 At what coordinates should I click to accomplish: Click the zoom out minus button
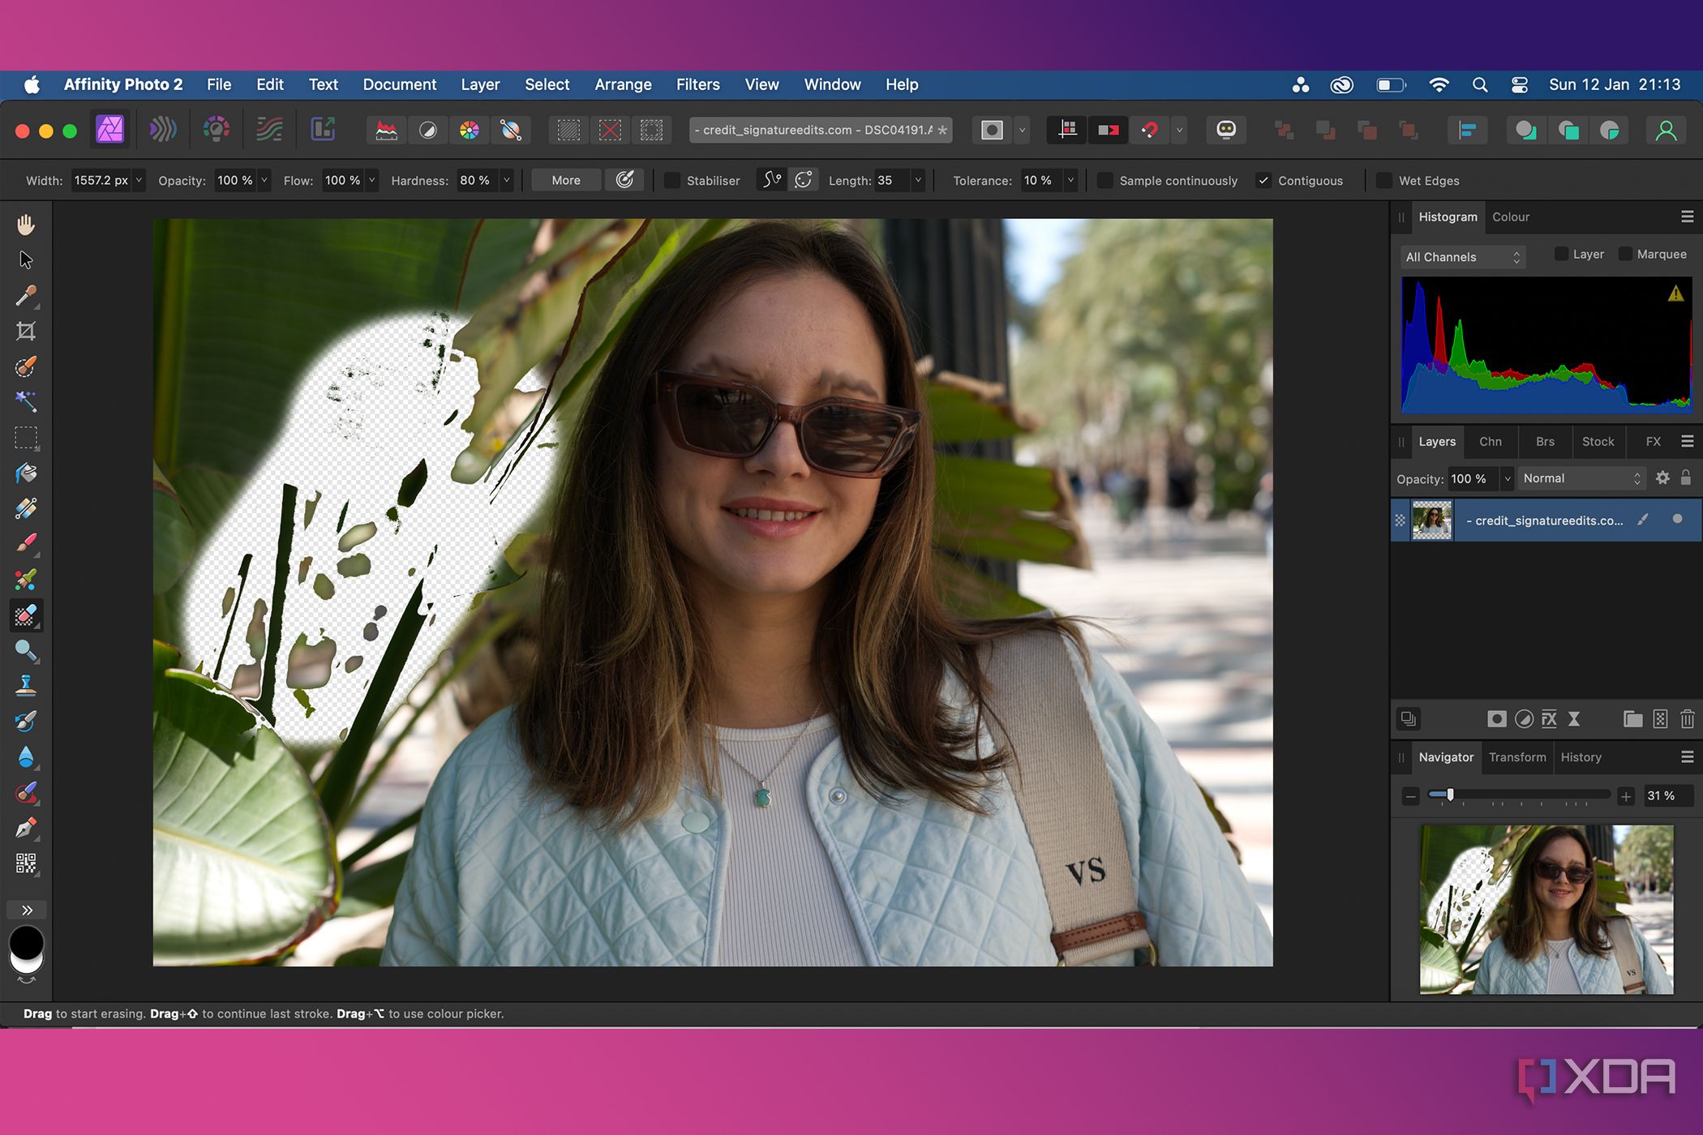[1410, 796]
